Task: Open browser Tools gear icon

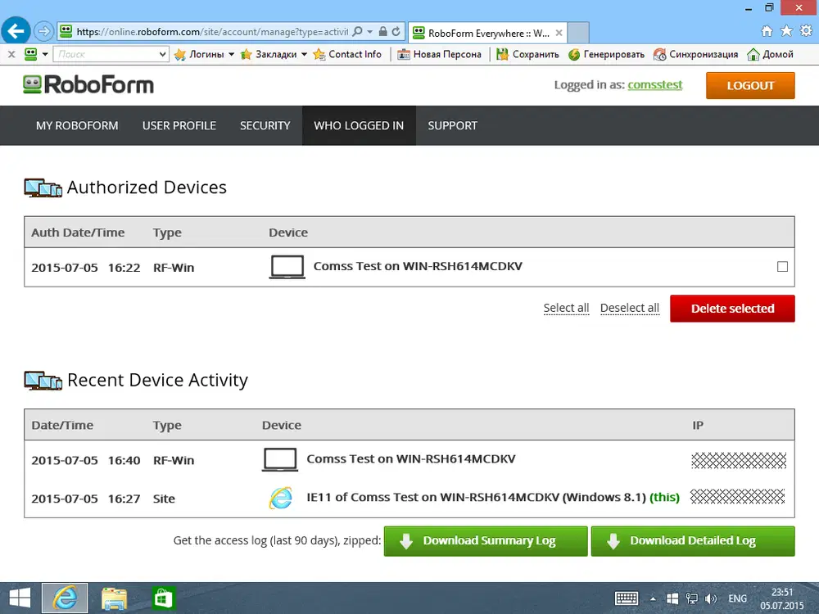Action: (x=806, y=31)
